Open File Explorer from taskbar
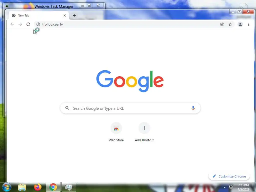Image resolution: width=256 pixels, height=192 pixels. 22,187
